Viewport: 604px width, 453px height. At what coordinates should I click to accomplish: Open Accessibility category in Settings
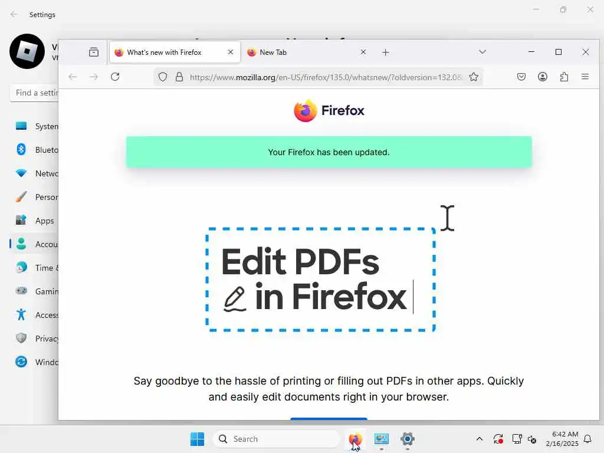pyautogui.click(x=35, y=315)
